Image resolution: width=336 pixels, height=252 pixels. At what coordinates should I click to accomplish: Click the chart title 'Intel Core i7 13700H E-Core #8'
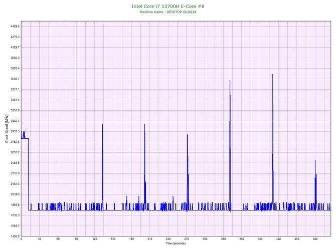[168, 6]
